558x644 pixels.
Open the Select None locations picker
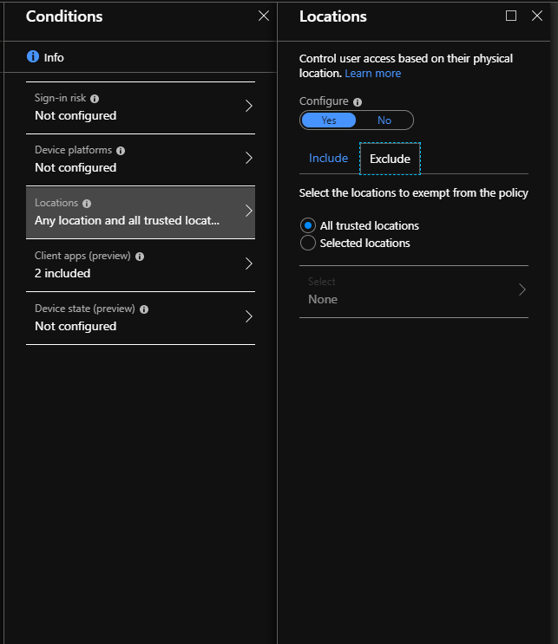[x=413, y=291]
